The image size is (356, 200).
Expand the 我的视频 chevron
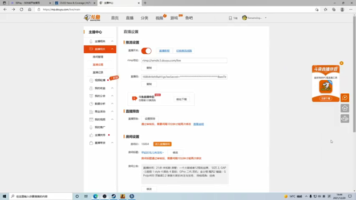pyautogui.click(x=112, y=119)
